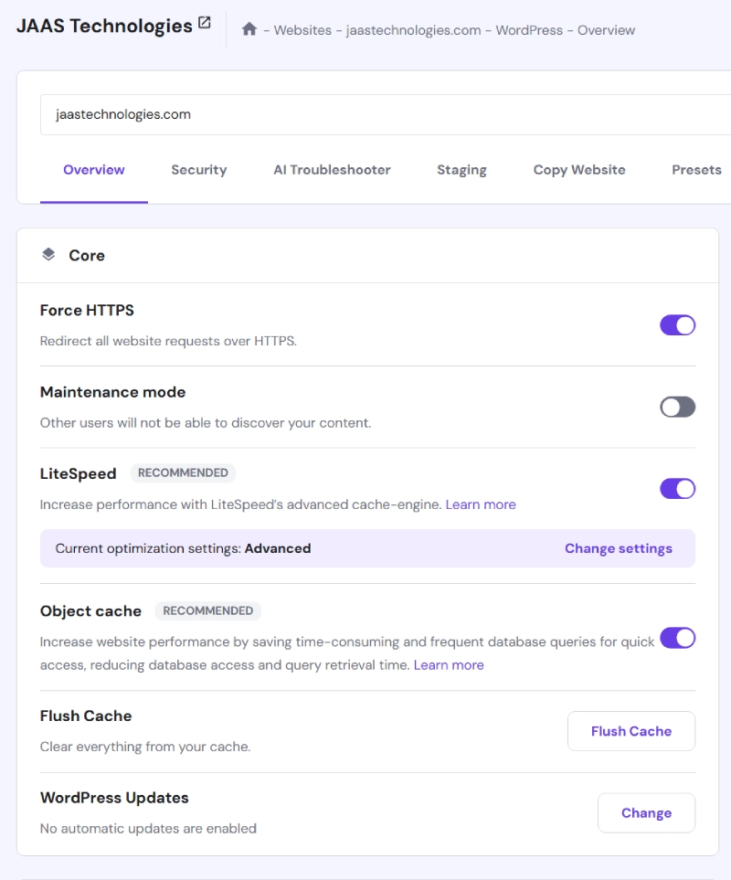Click the RECOMMENDED badge beside Object cache
Viewport: 731px width, 880px height.
pos(207,610)
